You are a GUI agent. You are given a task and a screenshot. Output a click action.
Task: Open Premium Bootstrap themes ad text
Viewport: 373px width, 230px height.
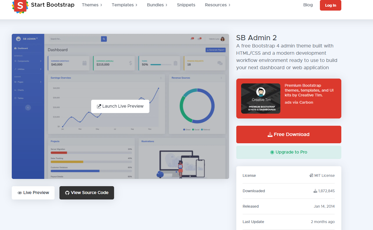point(309,90)
